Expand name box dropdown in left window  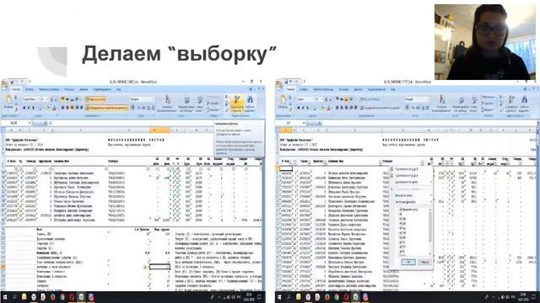pos(30,123)
